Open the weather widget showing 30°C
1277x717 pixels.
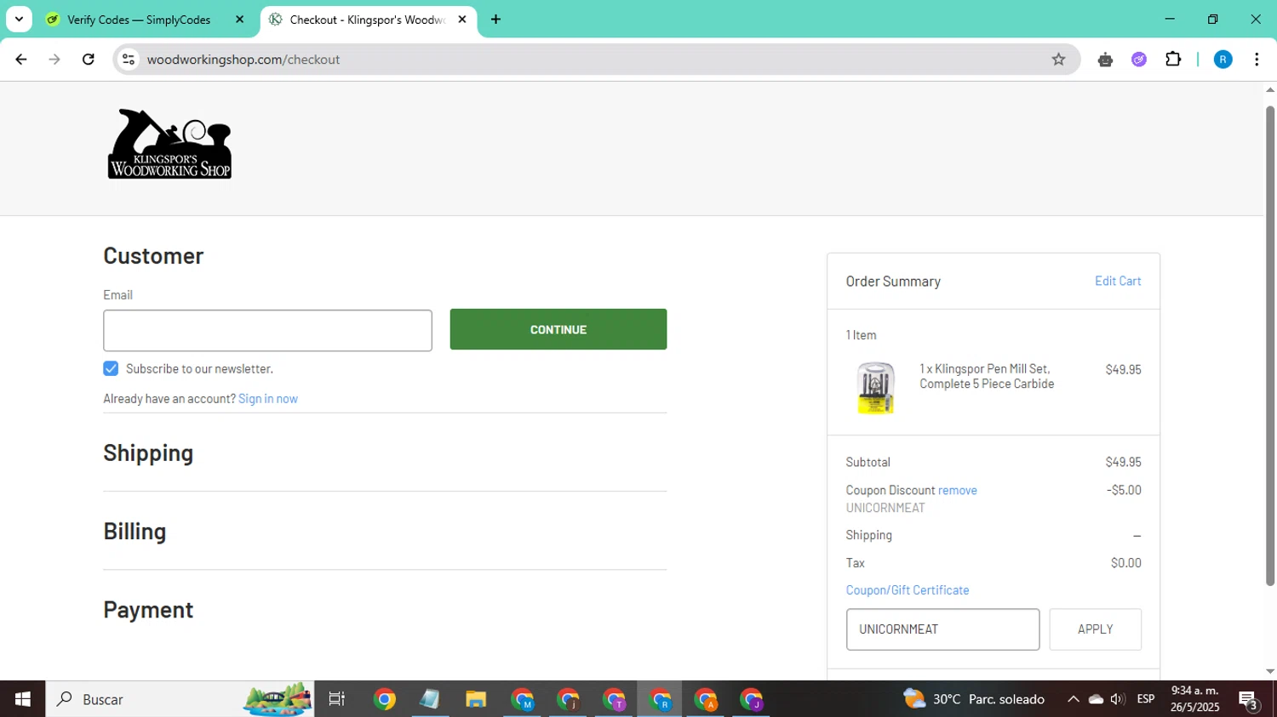tap(974, 699)
